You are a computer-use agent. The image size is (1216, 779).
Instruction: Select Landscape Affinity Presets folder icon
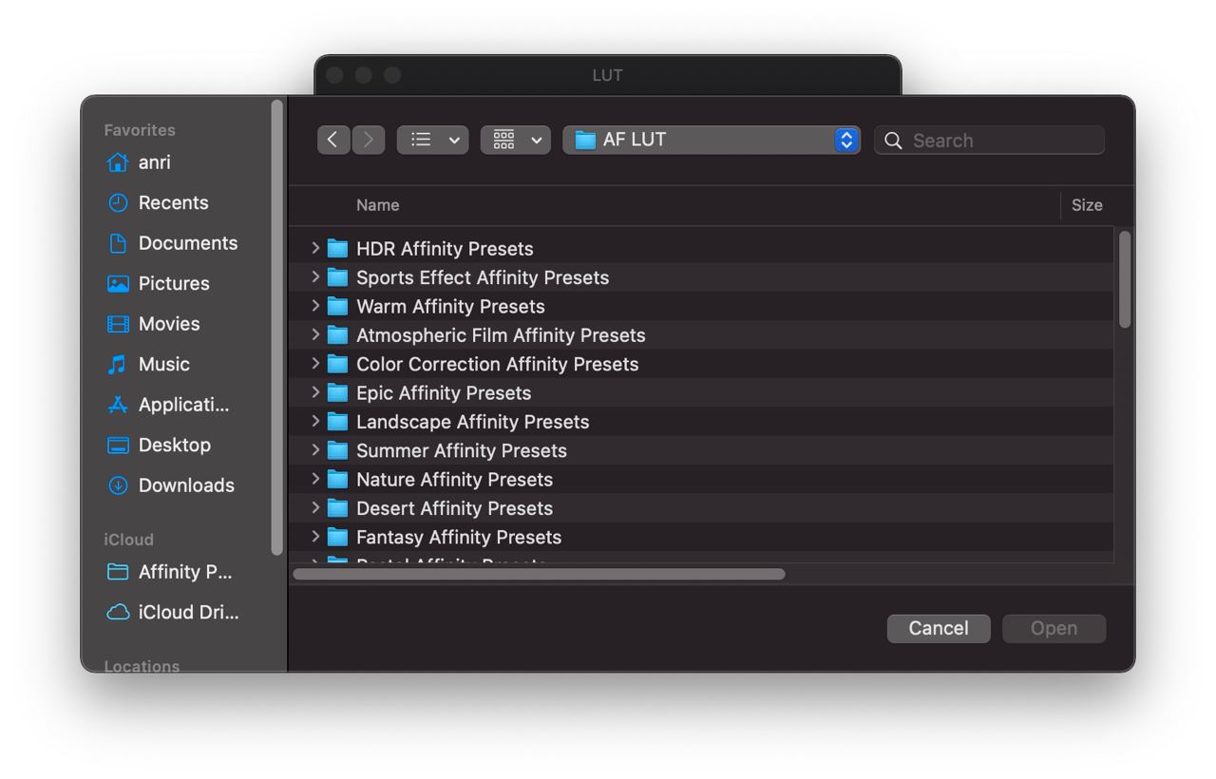(x=337, y=422)
